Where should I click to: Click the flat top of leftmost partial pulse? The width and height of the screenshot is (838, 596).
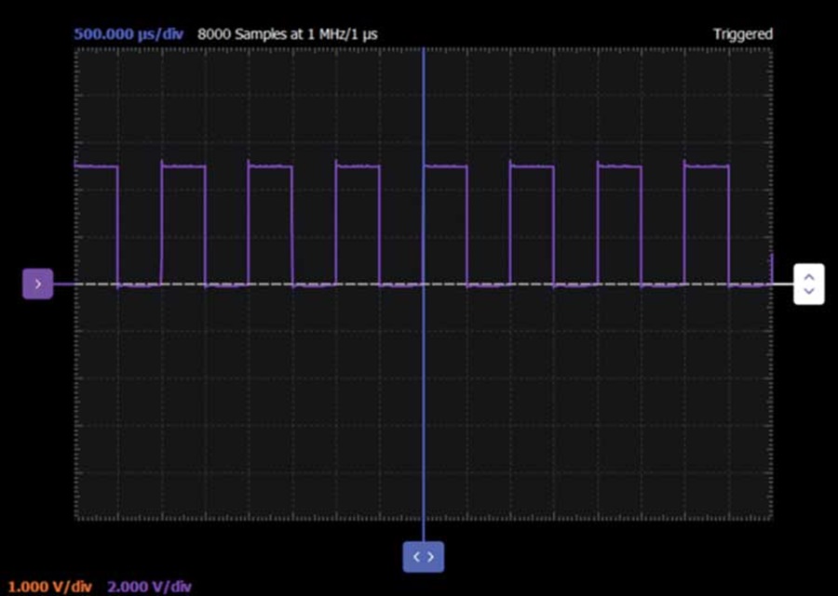(96, 166)
